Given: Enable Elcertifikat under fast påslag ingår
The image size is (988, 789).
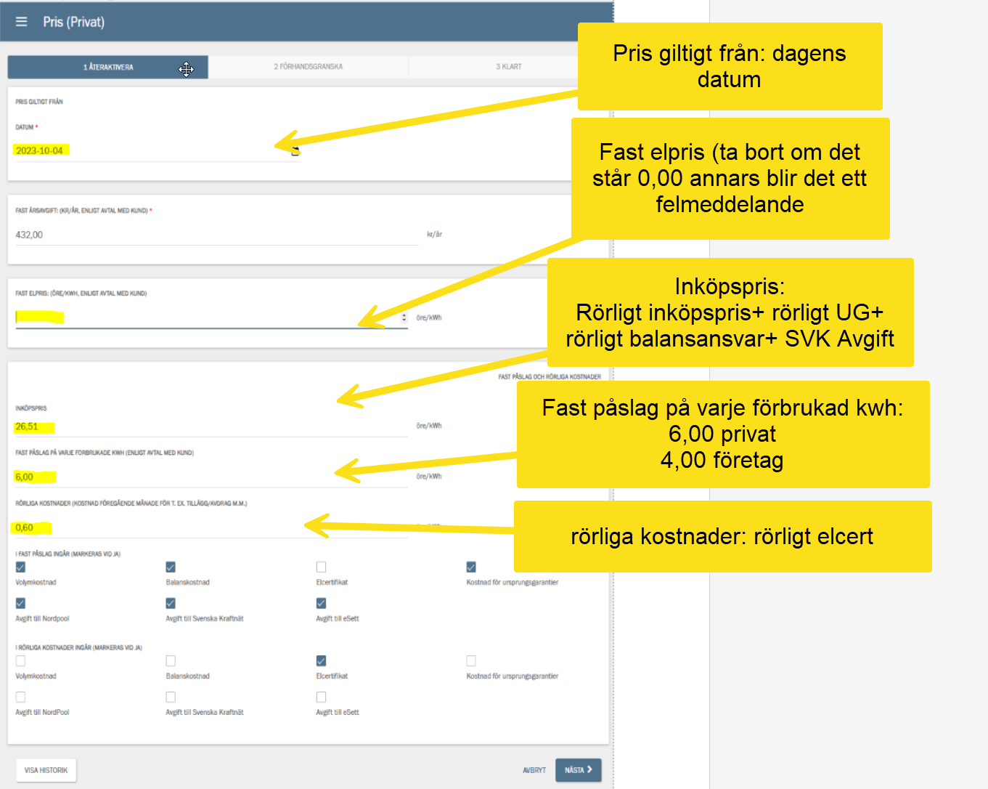Looking at the screenshot, I should tap(321, 567).
